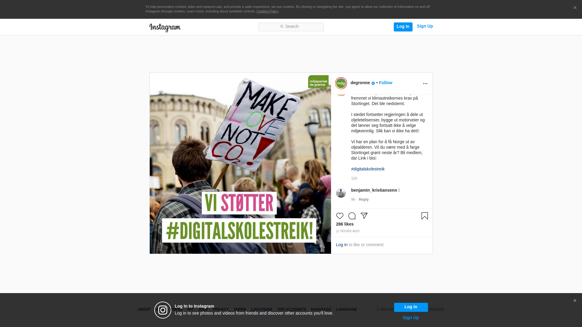Click the header Log In button
This screenshot has height=327, width=582.
pyautogui.click(x=403, y=27)
